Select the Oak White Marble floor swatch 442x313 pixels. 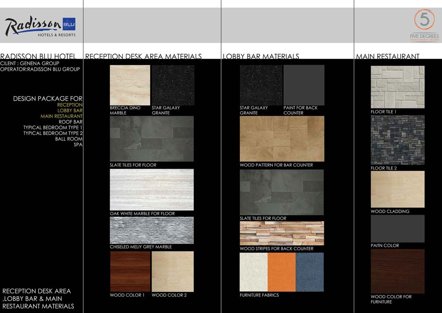tap(152, 190)
